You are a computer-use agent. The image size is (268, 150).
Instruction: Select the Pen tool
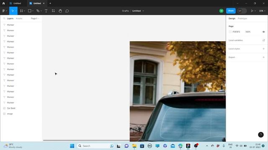(38, 11)
